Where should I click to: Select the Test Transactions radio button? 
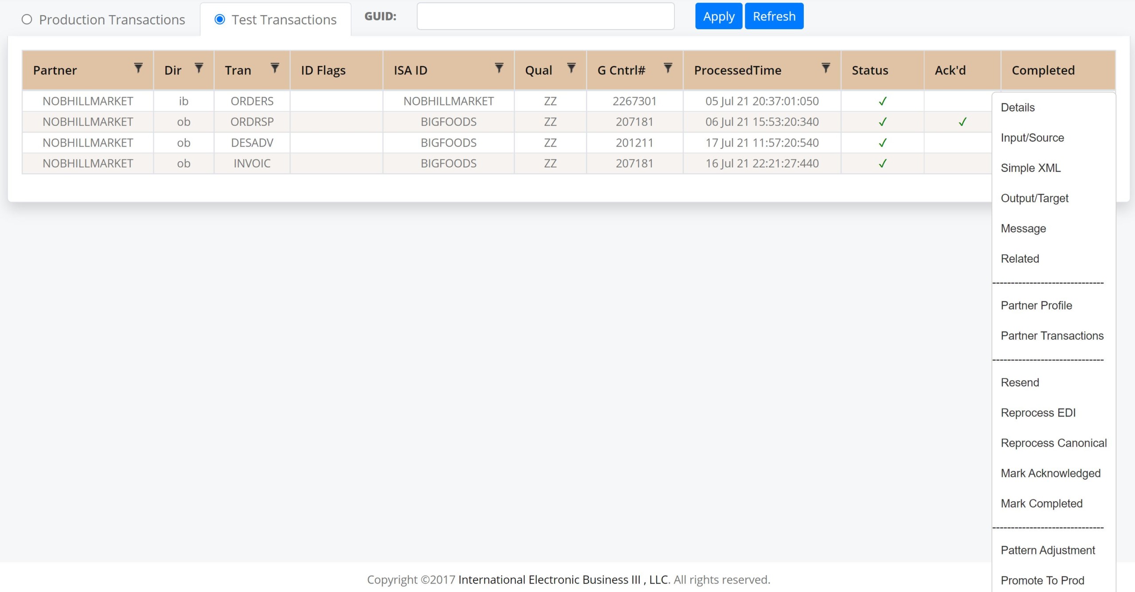pos(219,19)
